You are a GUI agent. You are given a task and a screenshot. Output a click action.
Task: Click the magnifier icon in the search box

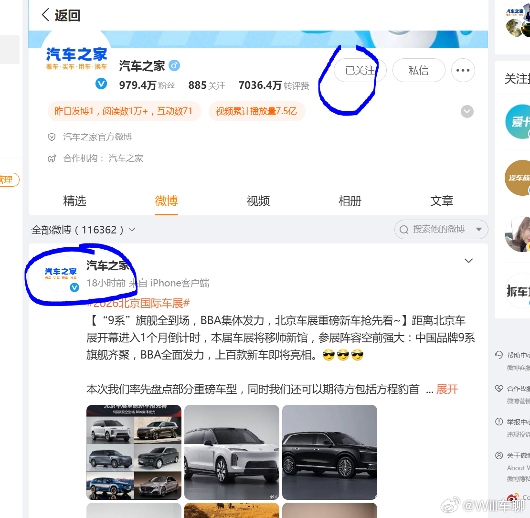point(404,230)
